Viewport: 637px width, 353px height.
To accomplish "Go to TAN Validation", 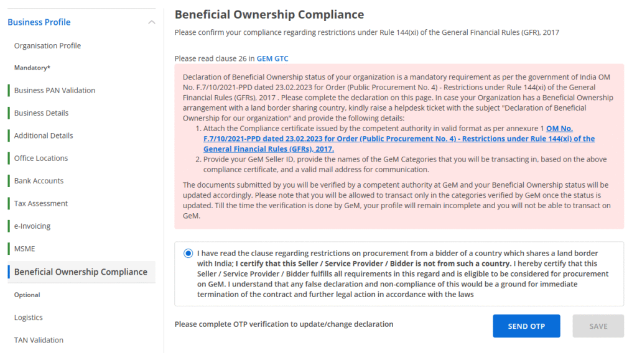I will click(x=39, y=340).
